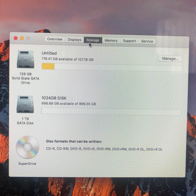
Task: Click the Manage... button
Action: (170, 58)
